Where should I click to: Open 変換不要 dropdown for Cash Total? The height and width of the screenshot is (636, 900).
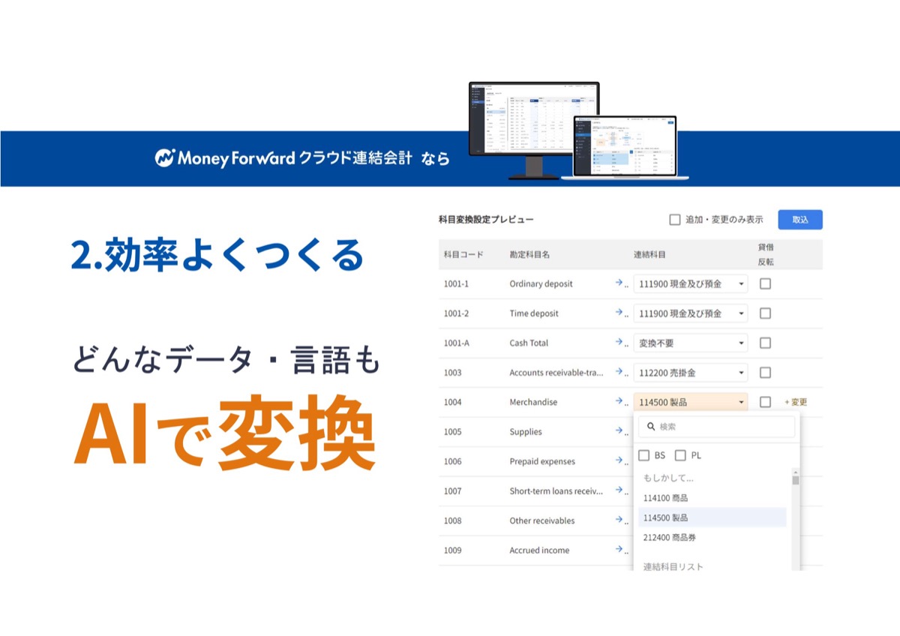691,343
